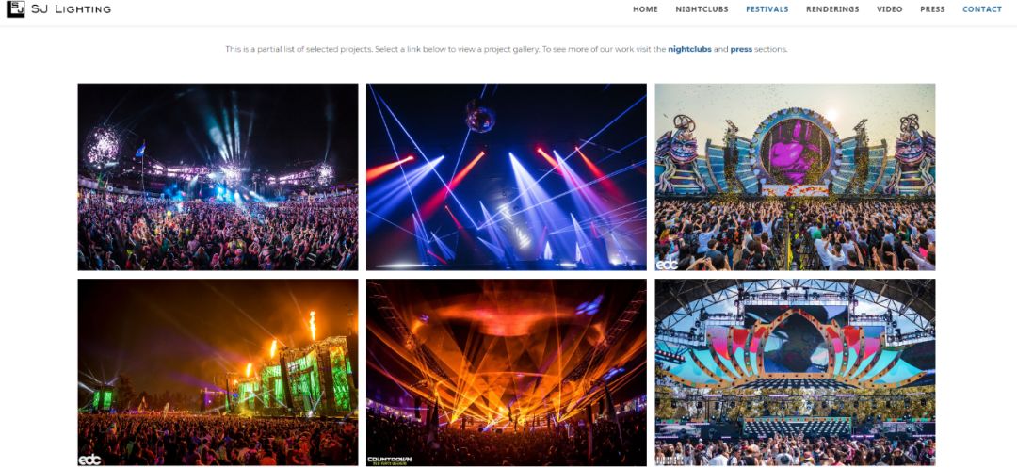Open the blue laser beams disco ball thumbnail
The width and height of the screenshot is (1017, 468).
coord(507,177)
